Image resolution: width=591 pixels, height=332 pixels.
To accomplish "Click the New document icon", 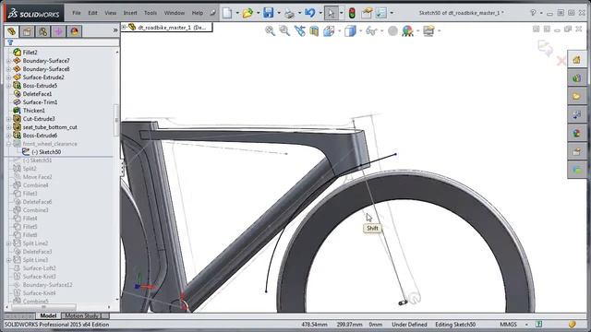I will (227, 13).
